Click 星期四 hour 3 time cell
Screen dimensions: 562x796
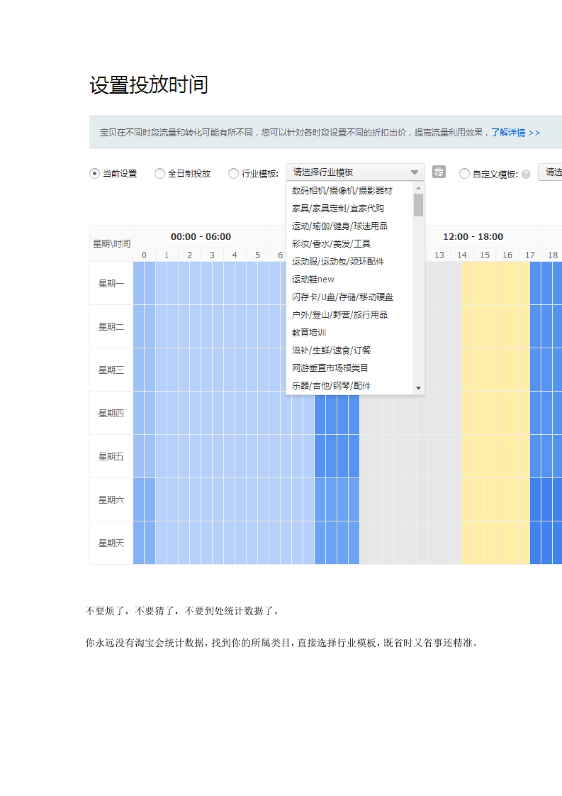tap(212, 413)
